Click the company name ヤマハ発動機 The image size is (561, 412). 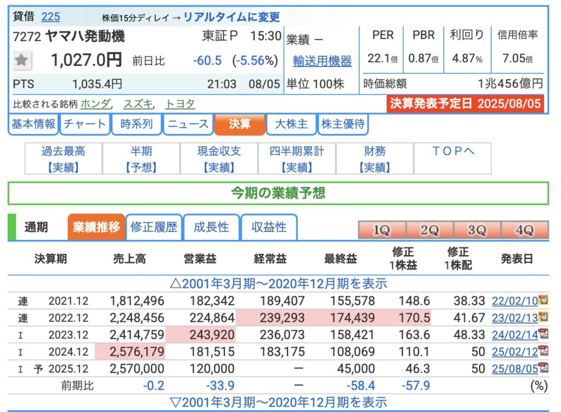coord(85,36)
